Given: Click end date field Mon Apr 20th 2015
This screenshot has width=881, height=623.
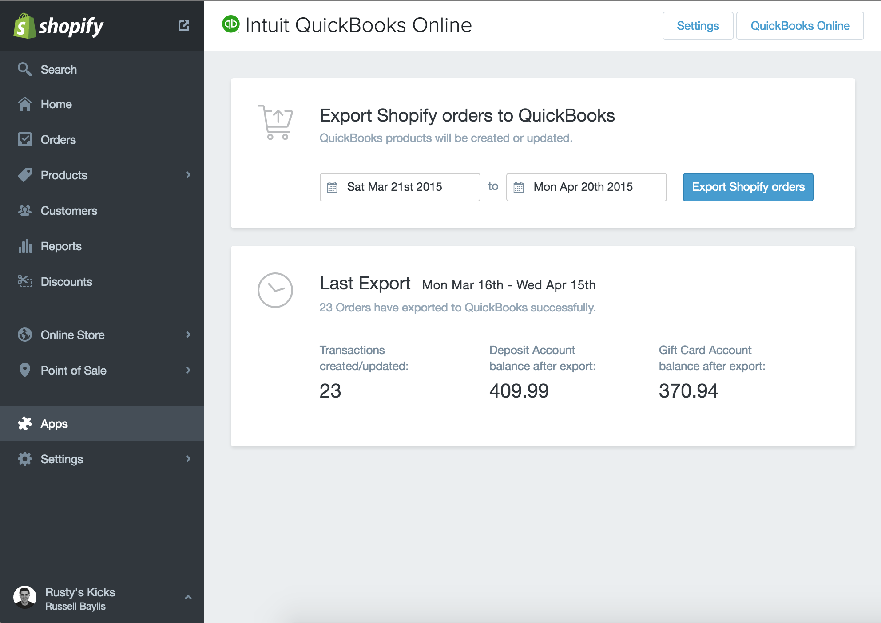Looking at the screenshot, I should tap(586, 187).
